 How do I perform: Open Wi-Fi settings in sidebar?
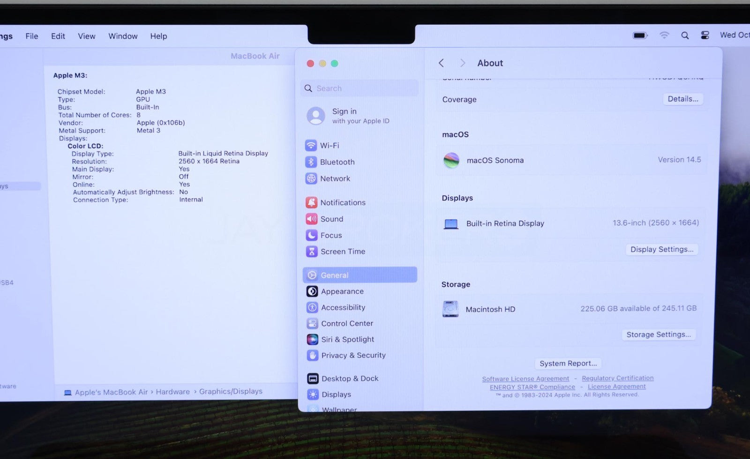(x=329, y=146)
